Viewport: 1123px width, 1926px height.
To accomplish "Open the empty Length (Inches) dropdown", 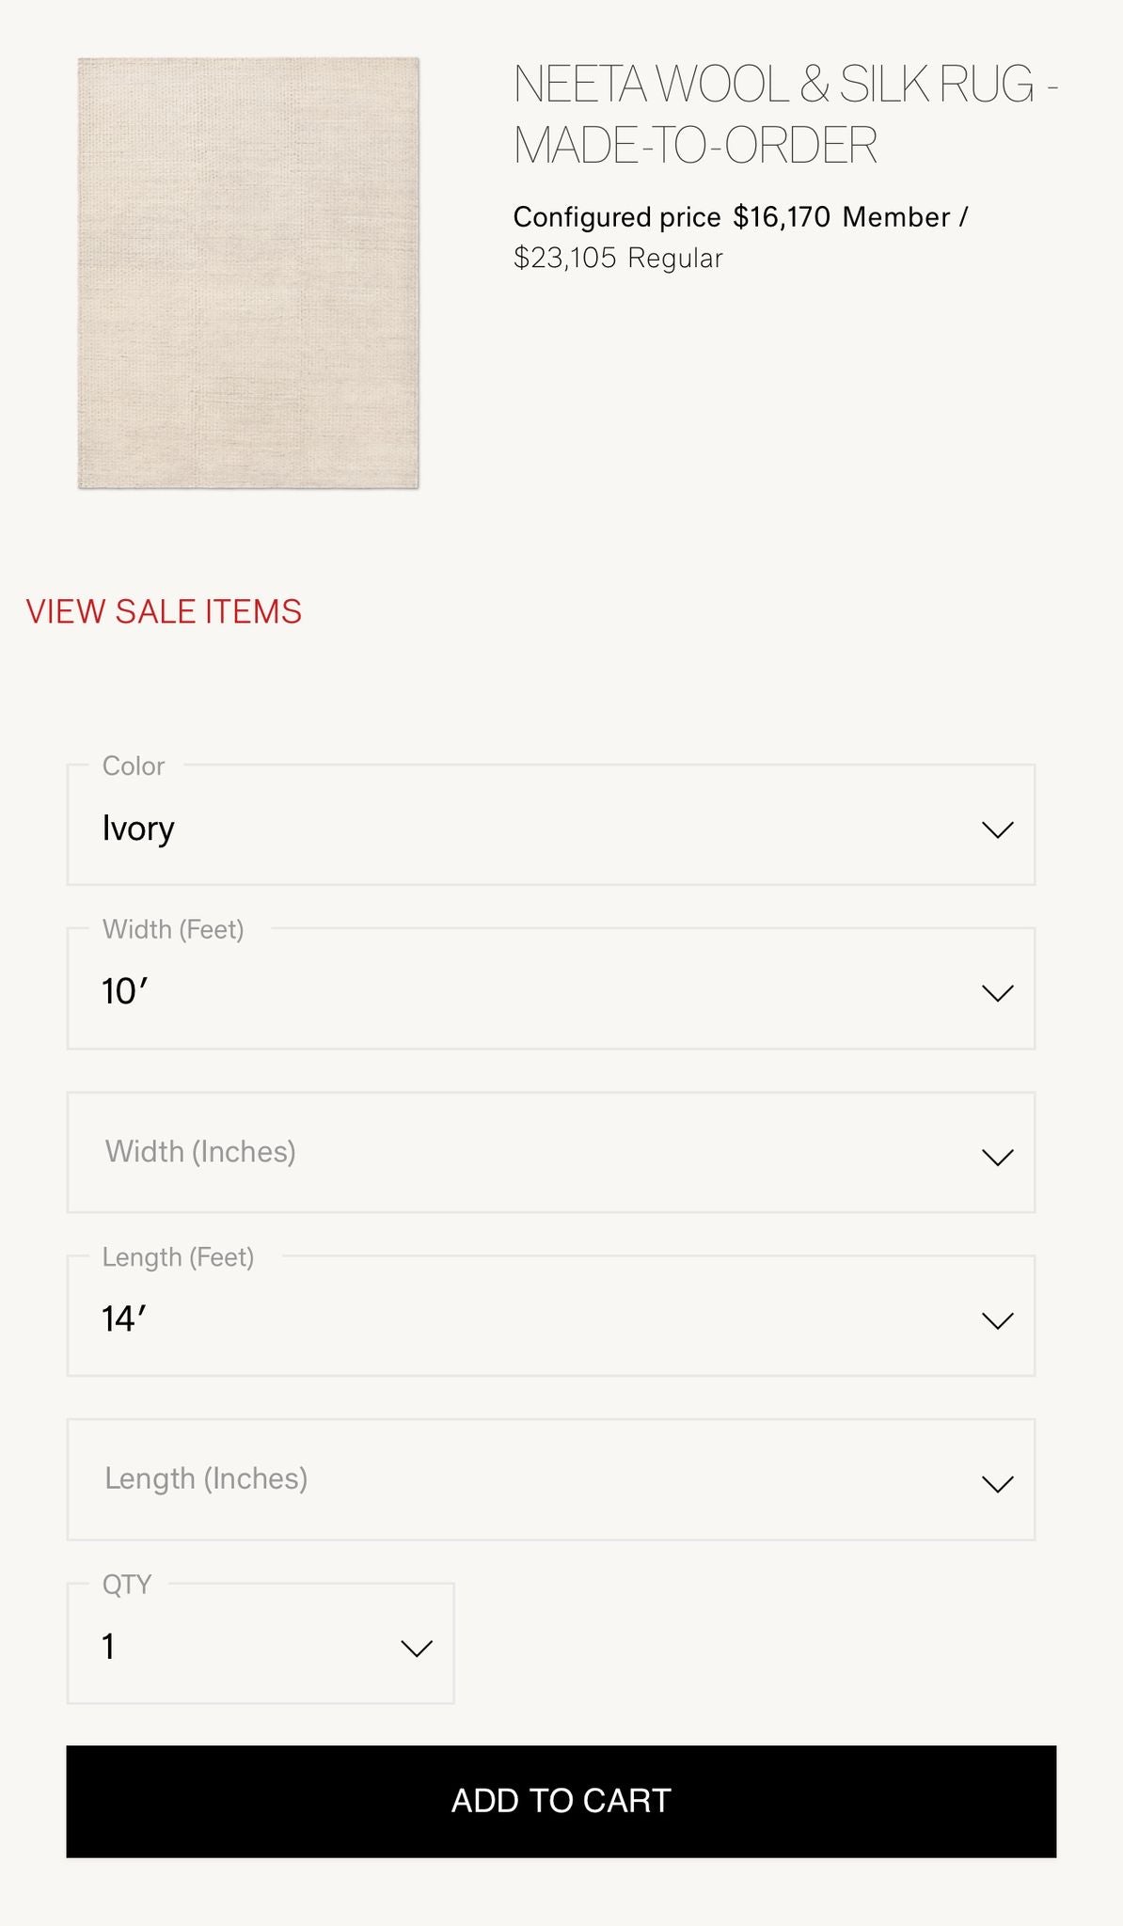I will 550,1480.
